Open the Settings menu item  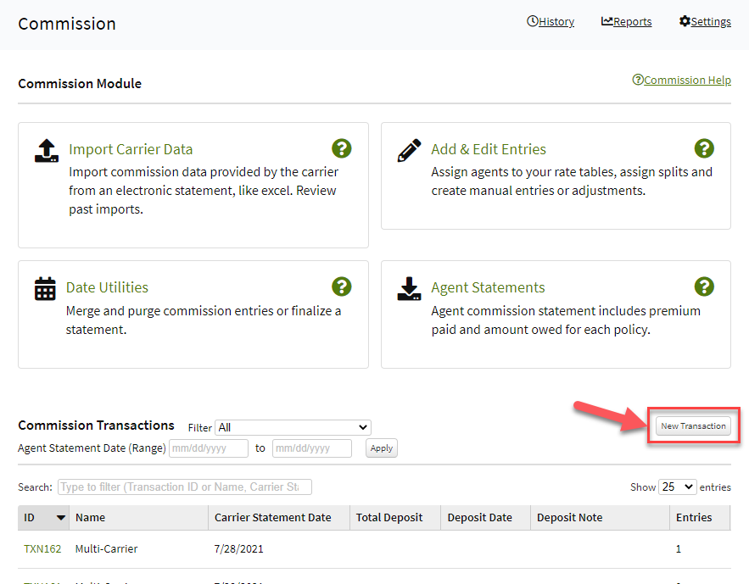coord(711,21)
